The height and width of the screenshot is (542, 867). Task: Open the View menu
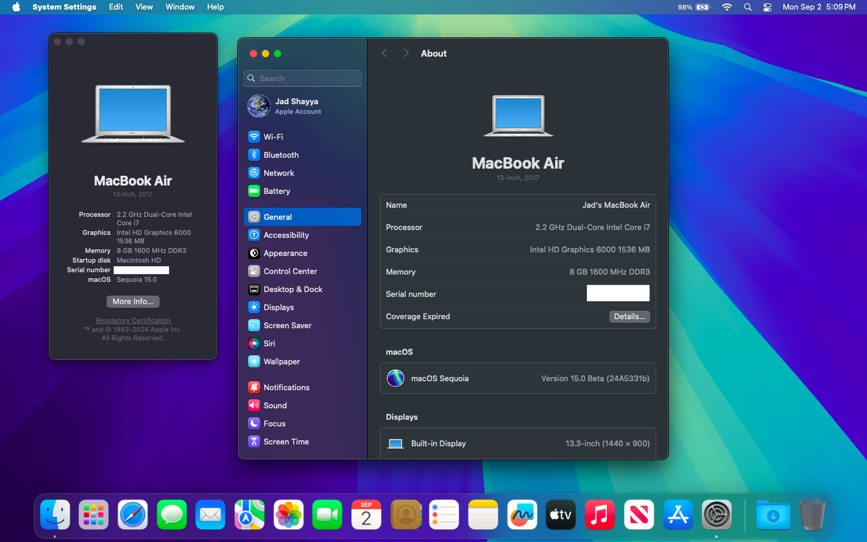click(144, 7)
